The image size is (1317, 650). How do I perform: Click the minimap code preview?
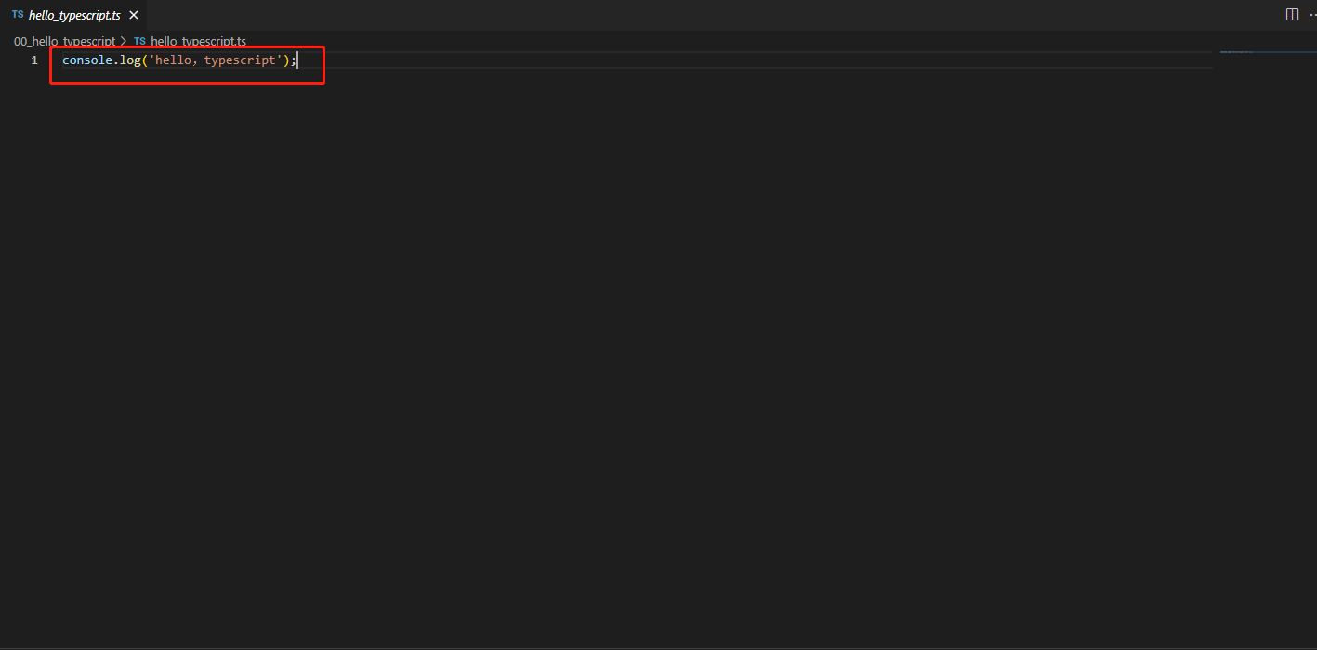click(1237, 51)
